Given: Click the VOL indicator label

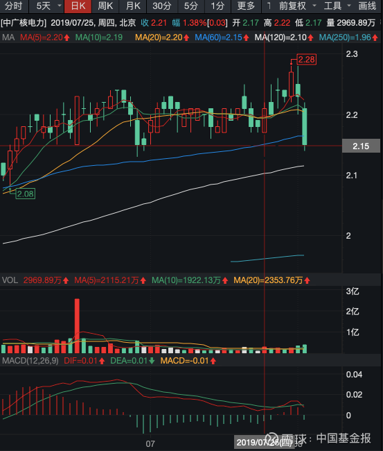Looking at the screenshot, I should 10,280.
